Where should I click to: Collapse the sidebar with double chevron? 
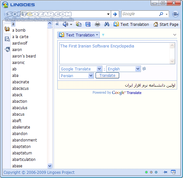click(x=57, y=24)
